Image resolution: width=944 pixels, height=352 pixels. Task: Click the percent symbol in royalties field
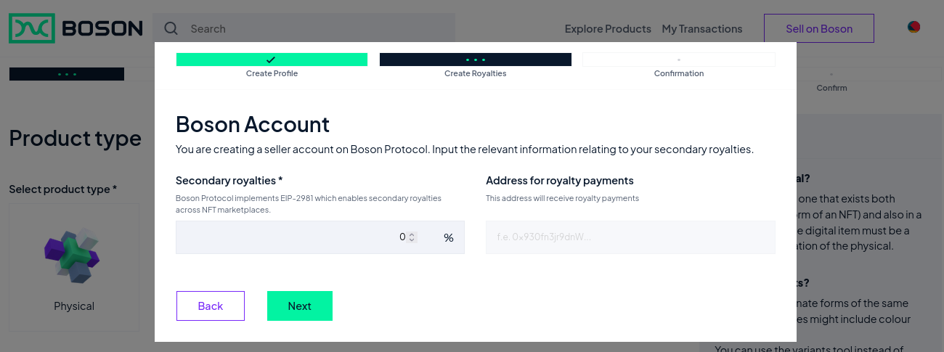pos(448,238)
